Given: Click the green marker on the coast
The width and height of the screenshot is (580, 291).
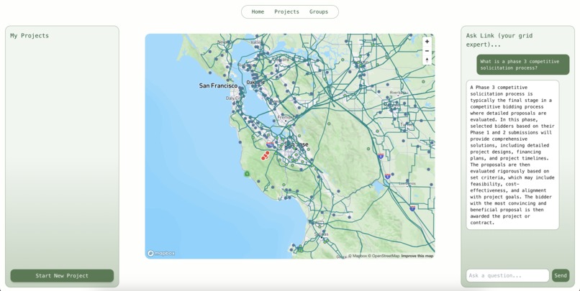Looking at the screenshot, I should point(247,173).
